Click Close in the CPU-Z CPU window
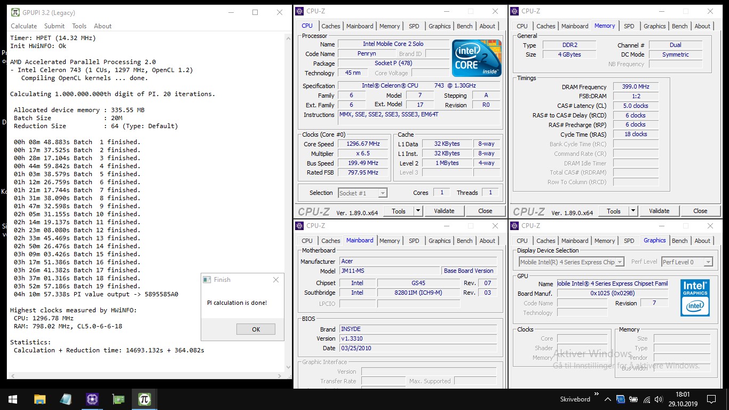 click(485, 211)
